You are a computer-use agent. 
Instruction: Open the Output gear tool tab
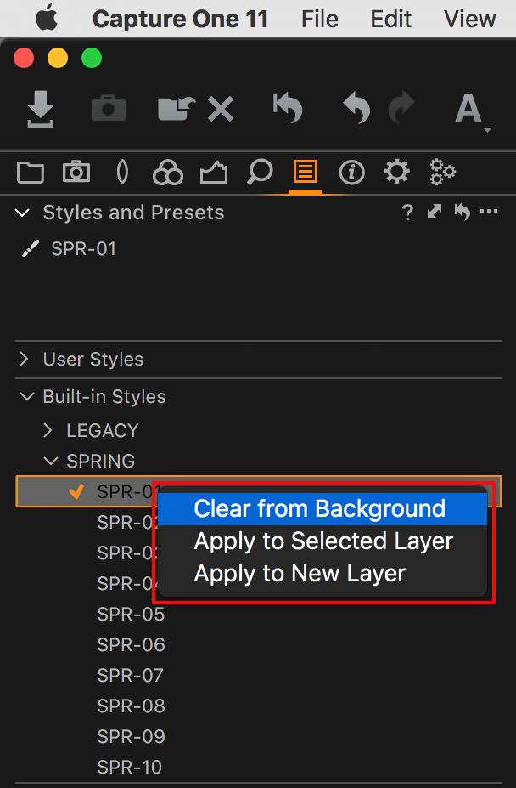(396, 172)
